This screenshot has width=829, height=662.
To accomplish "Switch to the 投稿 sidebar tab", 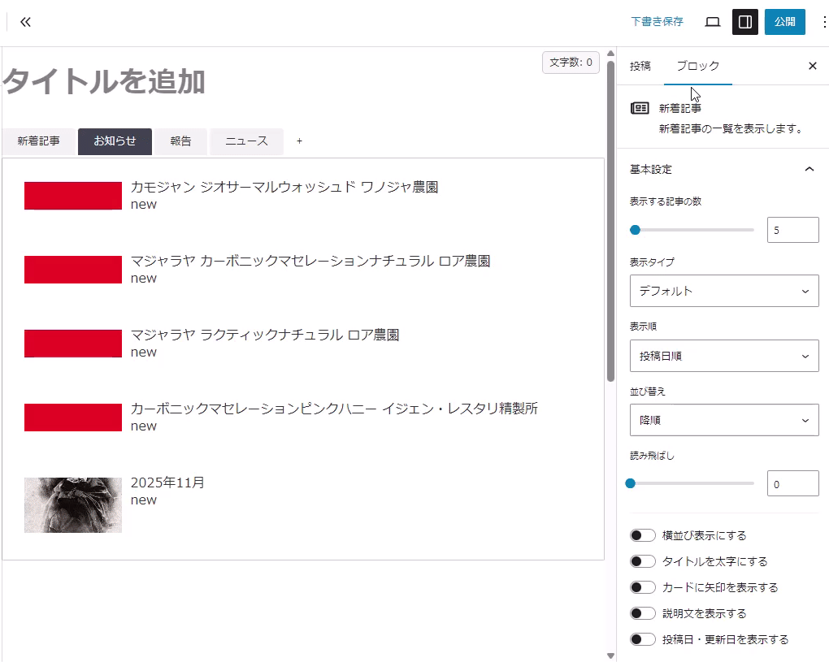I will pyautogui.click(x=640, y=67).
